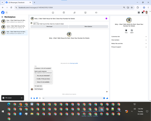Open the Chrome three-dot menu

pos(148,8)
